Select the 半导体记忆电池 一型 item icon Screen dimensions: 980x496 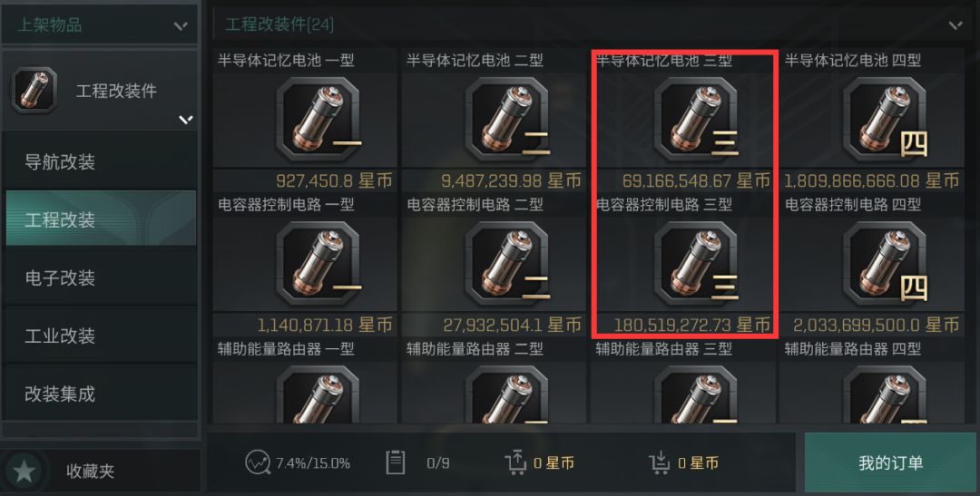coord(318,119)
